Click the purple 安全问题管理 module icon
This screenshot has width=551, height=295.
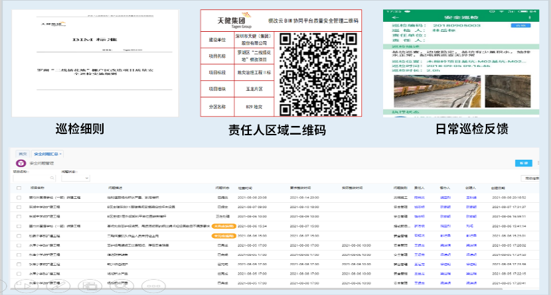click(x=21, y=164)
